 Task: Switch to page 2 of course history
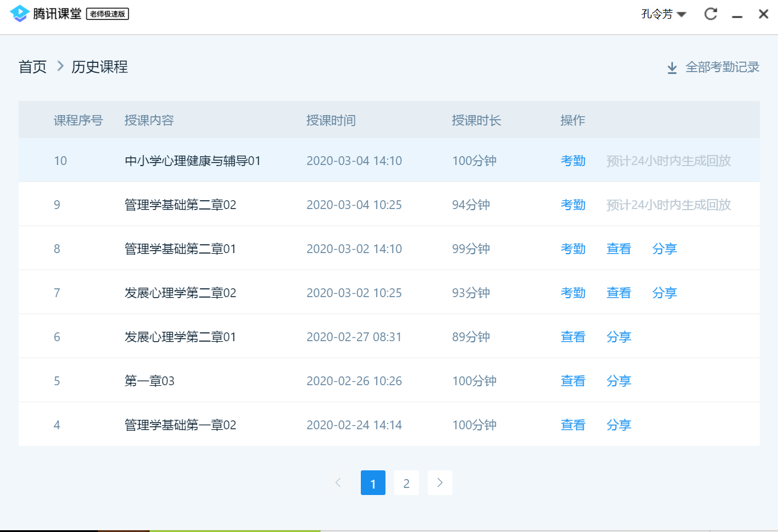coord(406,483)
